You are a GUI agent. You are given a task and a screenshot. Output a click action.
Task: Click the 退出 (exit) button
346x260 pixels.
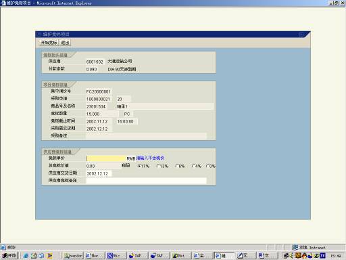point(65,43)
